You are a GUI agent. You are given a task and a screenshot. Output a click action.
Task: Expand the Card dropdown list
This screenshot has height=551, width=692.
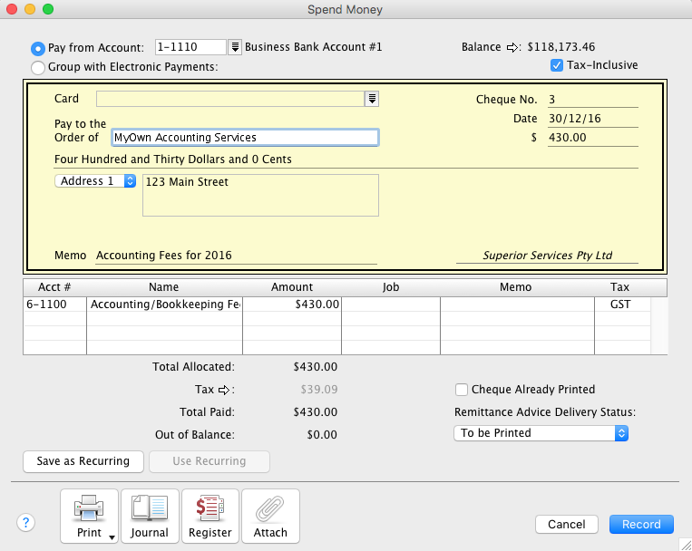[372, 99]
